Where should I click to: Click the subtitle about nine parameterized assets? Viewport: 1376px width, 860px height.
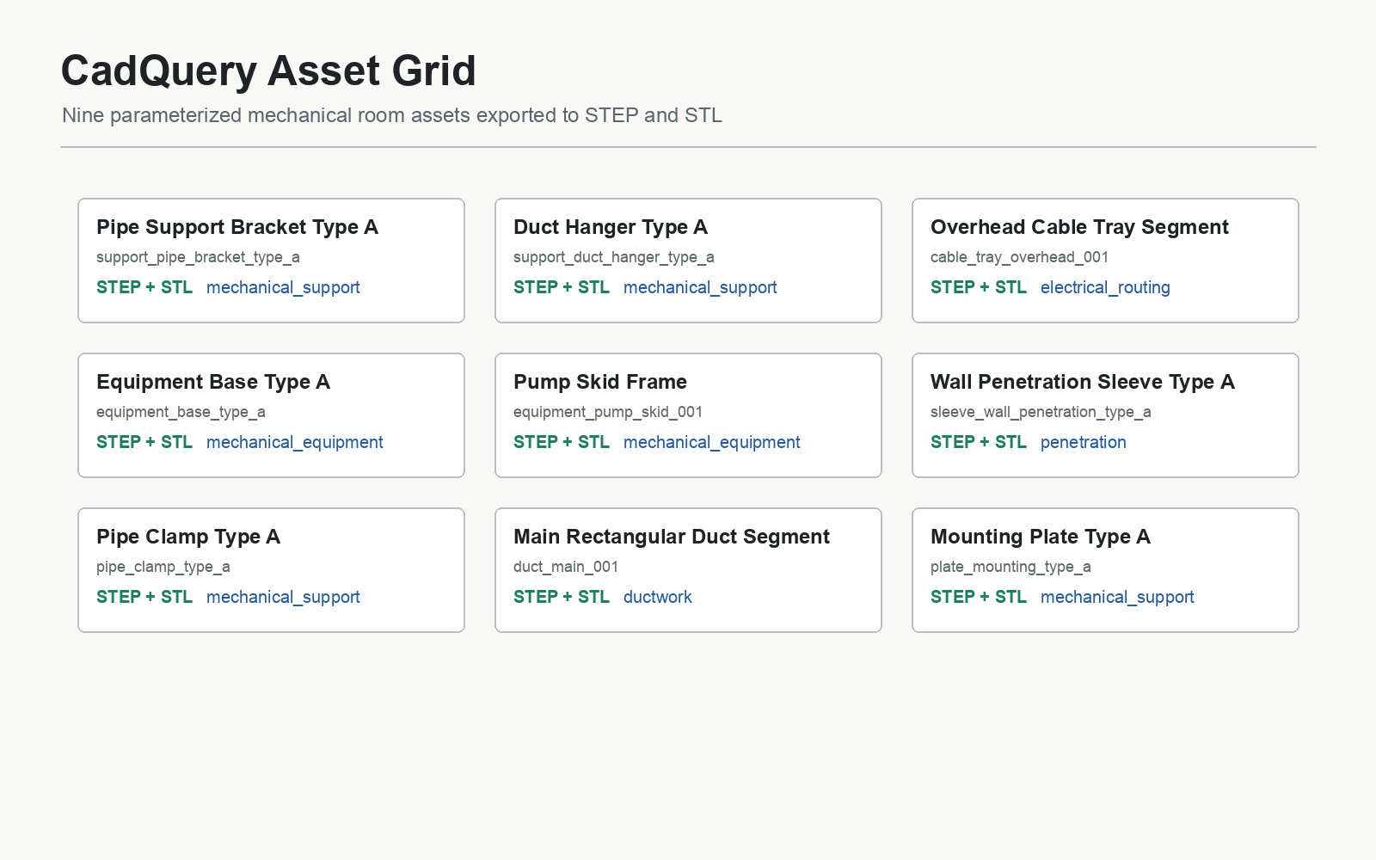pos(392,115)
